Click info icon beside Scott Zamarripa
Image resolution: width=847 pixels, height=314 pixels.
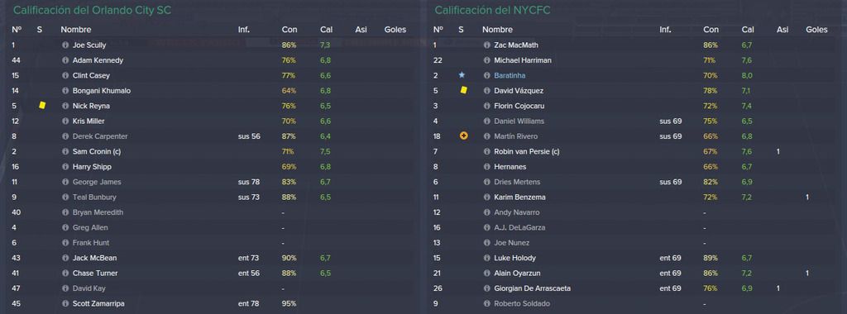pos(65,303)
